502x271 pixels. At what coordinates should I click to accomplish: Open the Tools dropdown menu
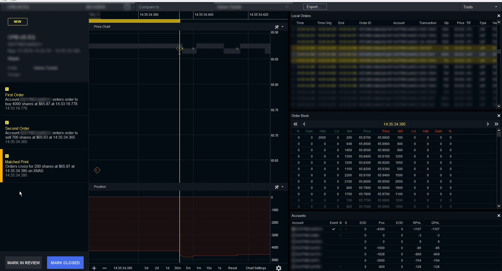pos(480,7)
